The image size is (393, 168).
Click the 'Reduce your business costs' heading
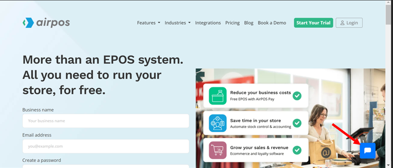pos(260,93)
